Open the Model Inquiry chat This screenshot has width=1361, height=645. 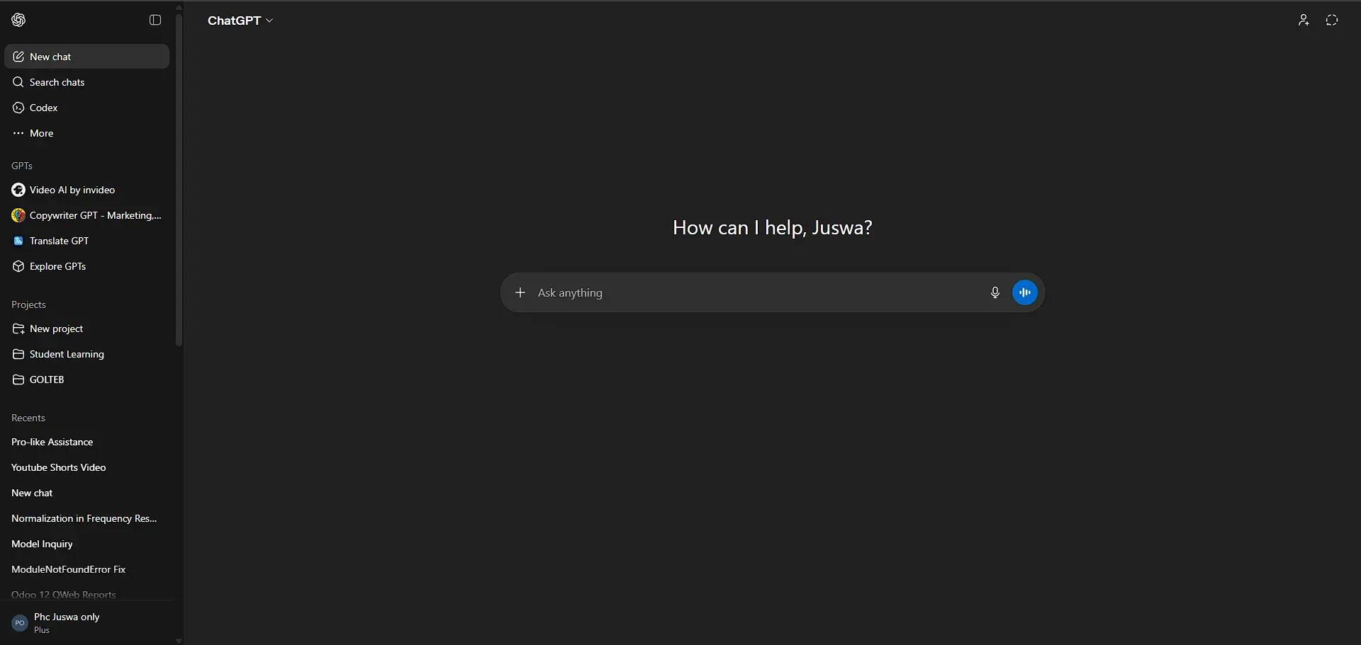point(86,544)
